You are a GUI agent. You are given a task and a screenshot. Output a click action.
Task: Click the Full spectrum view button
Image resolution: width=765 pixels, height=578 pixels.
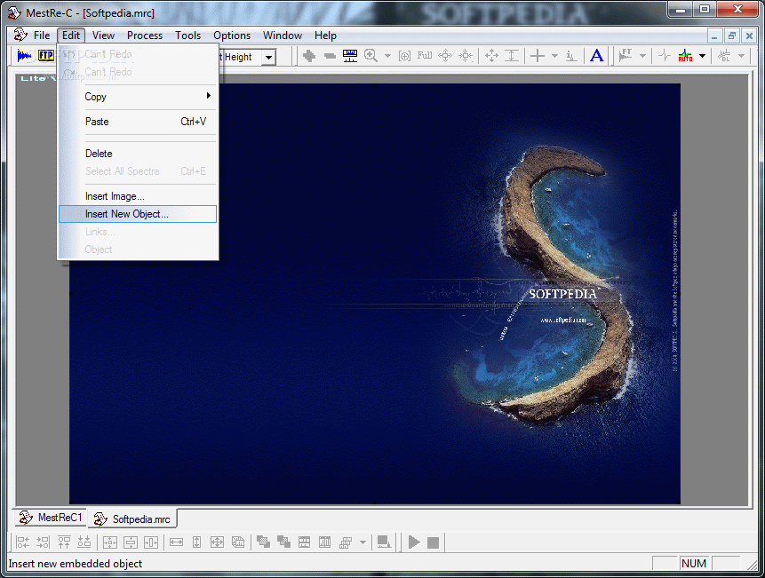tap(425, 56)
